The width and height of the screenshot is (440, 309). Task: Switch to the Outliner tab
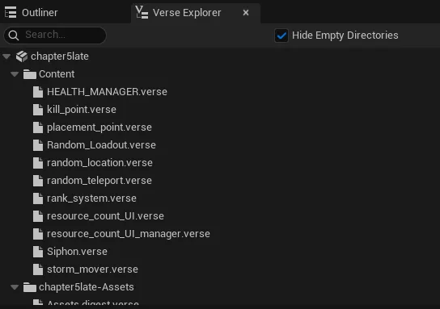[32, 13]
